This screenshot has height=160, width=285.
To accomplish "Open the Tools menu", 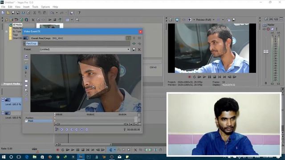I will (35, 7).
